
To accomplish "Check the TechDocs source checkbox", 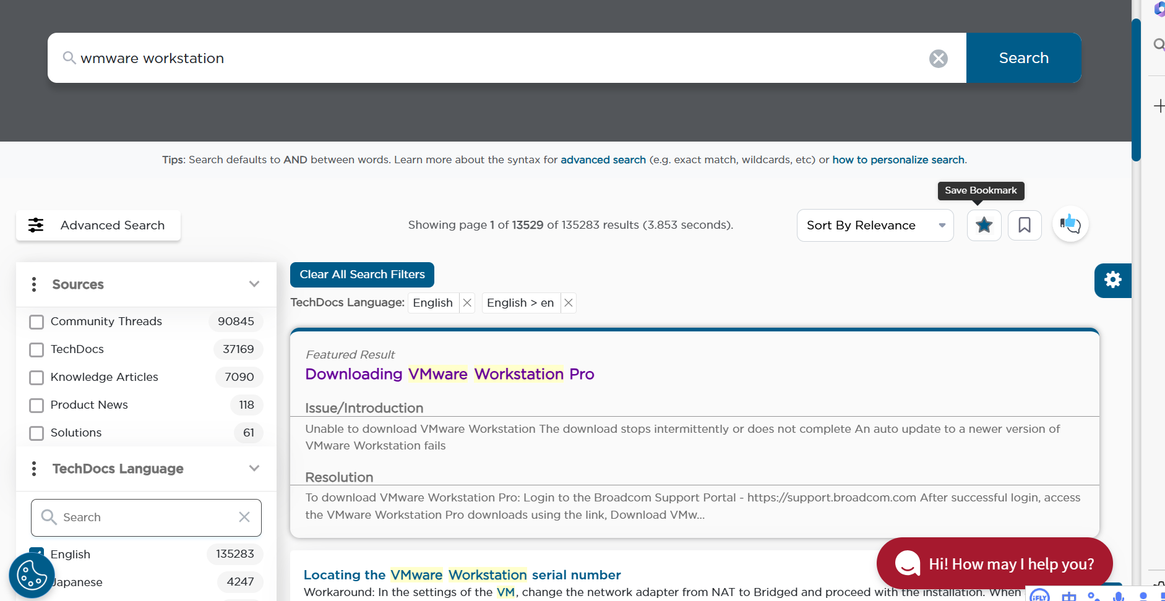I will pyautogui.click(x=37, y=349).
